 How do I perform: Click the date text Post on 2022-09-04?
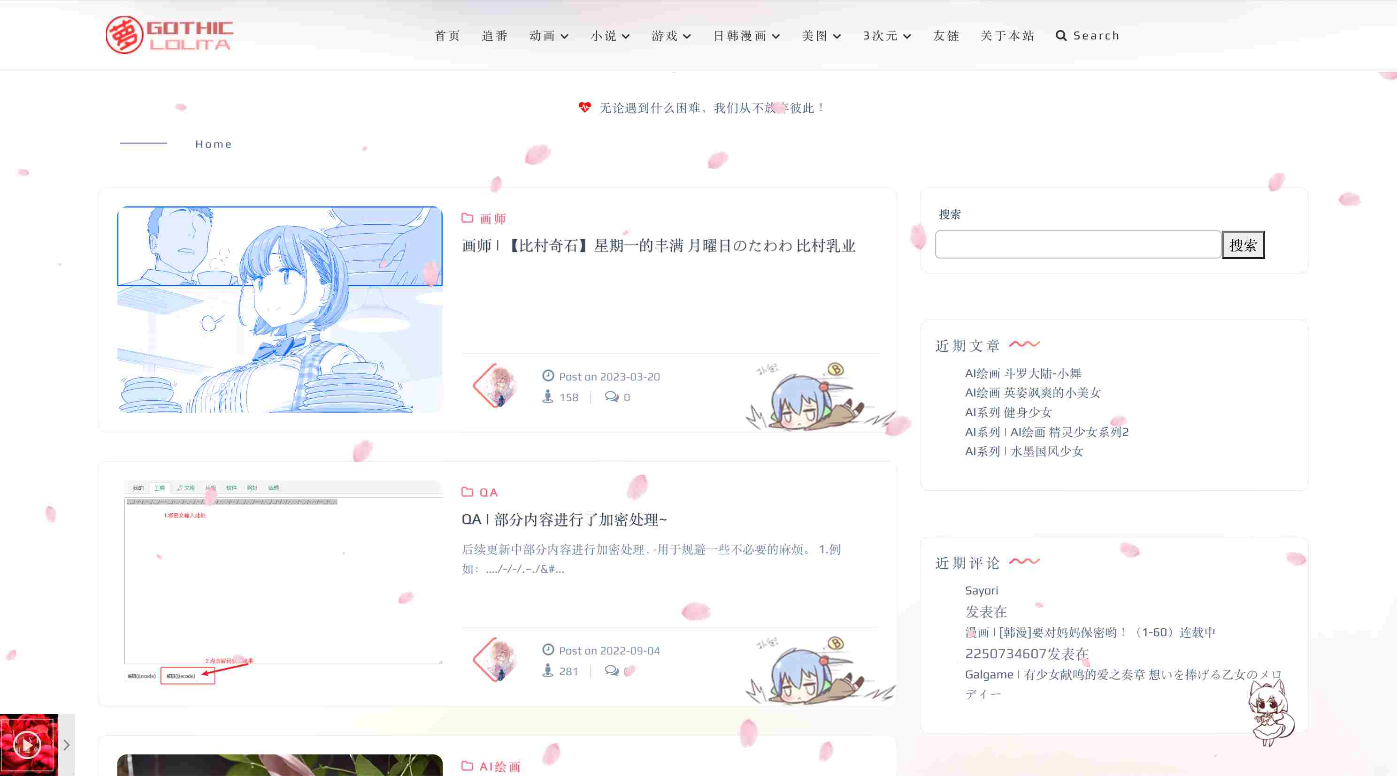click(x=609, y=650)
